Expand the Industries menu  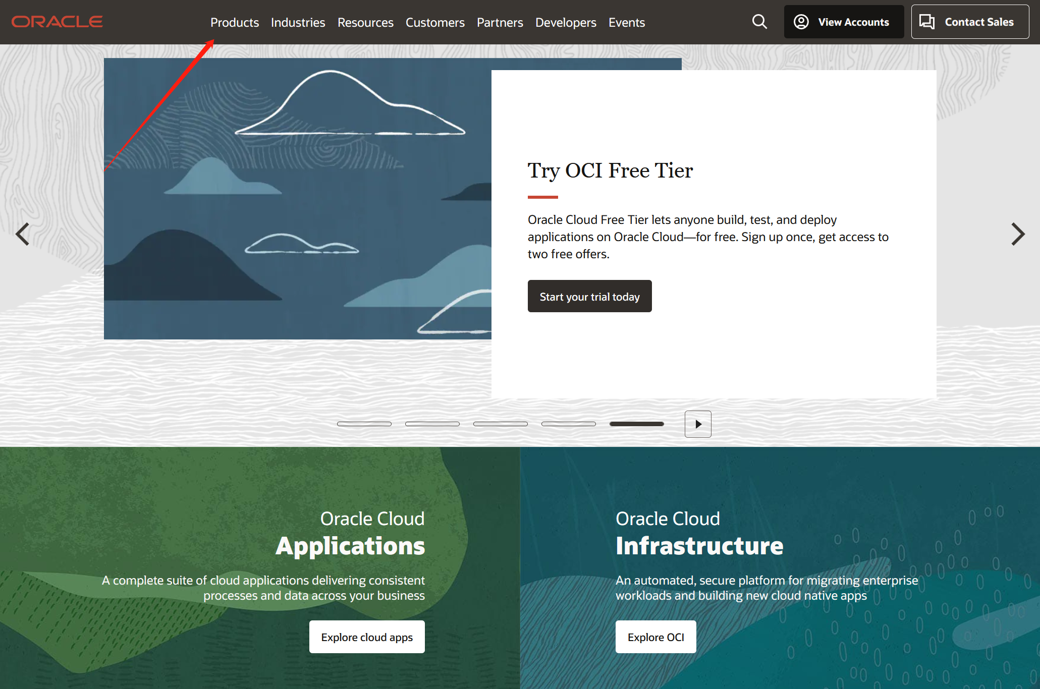(x=298, y=23)
